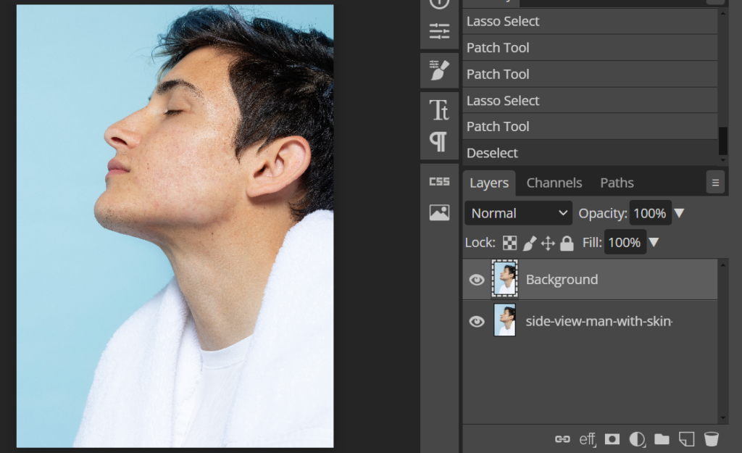Switch to the Paths tab
The height and width of the screenshot is (453, 742).
[617, 183]
